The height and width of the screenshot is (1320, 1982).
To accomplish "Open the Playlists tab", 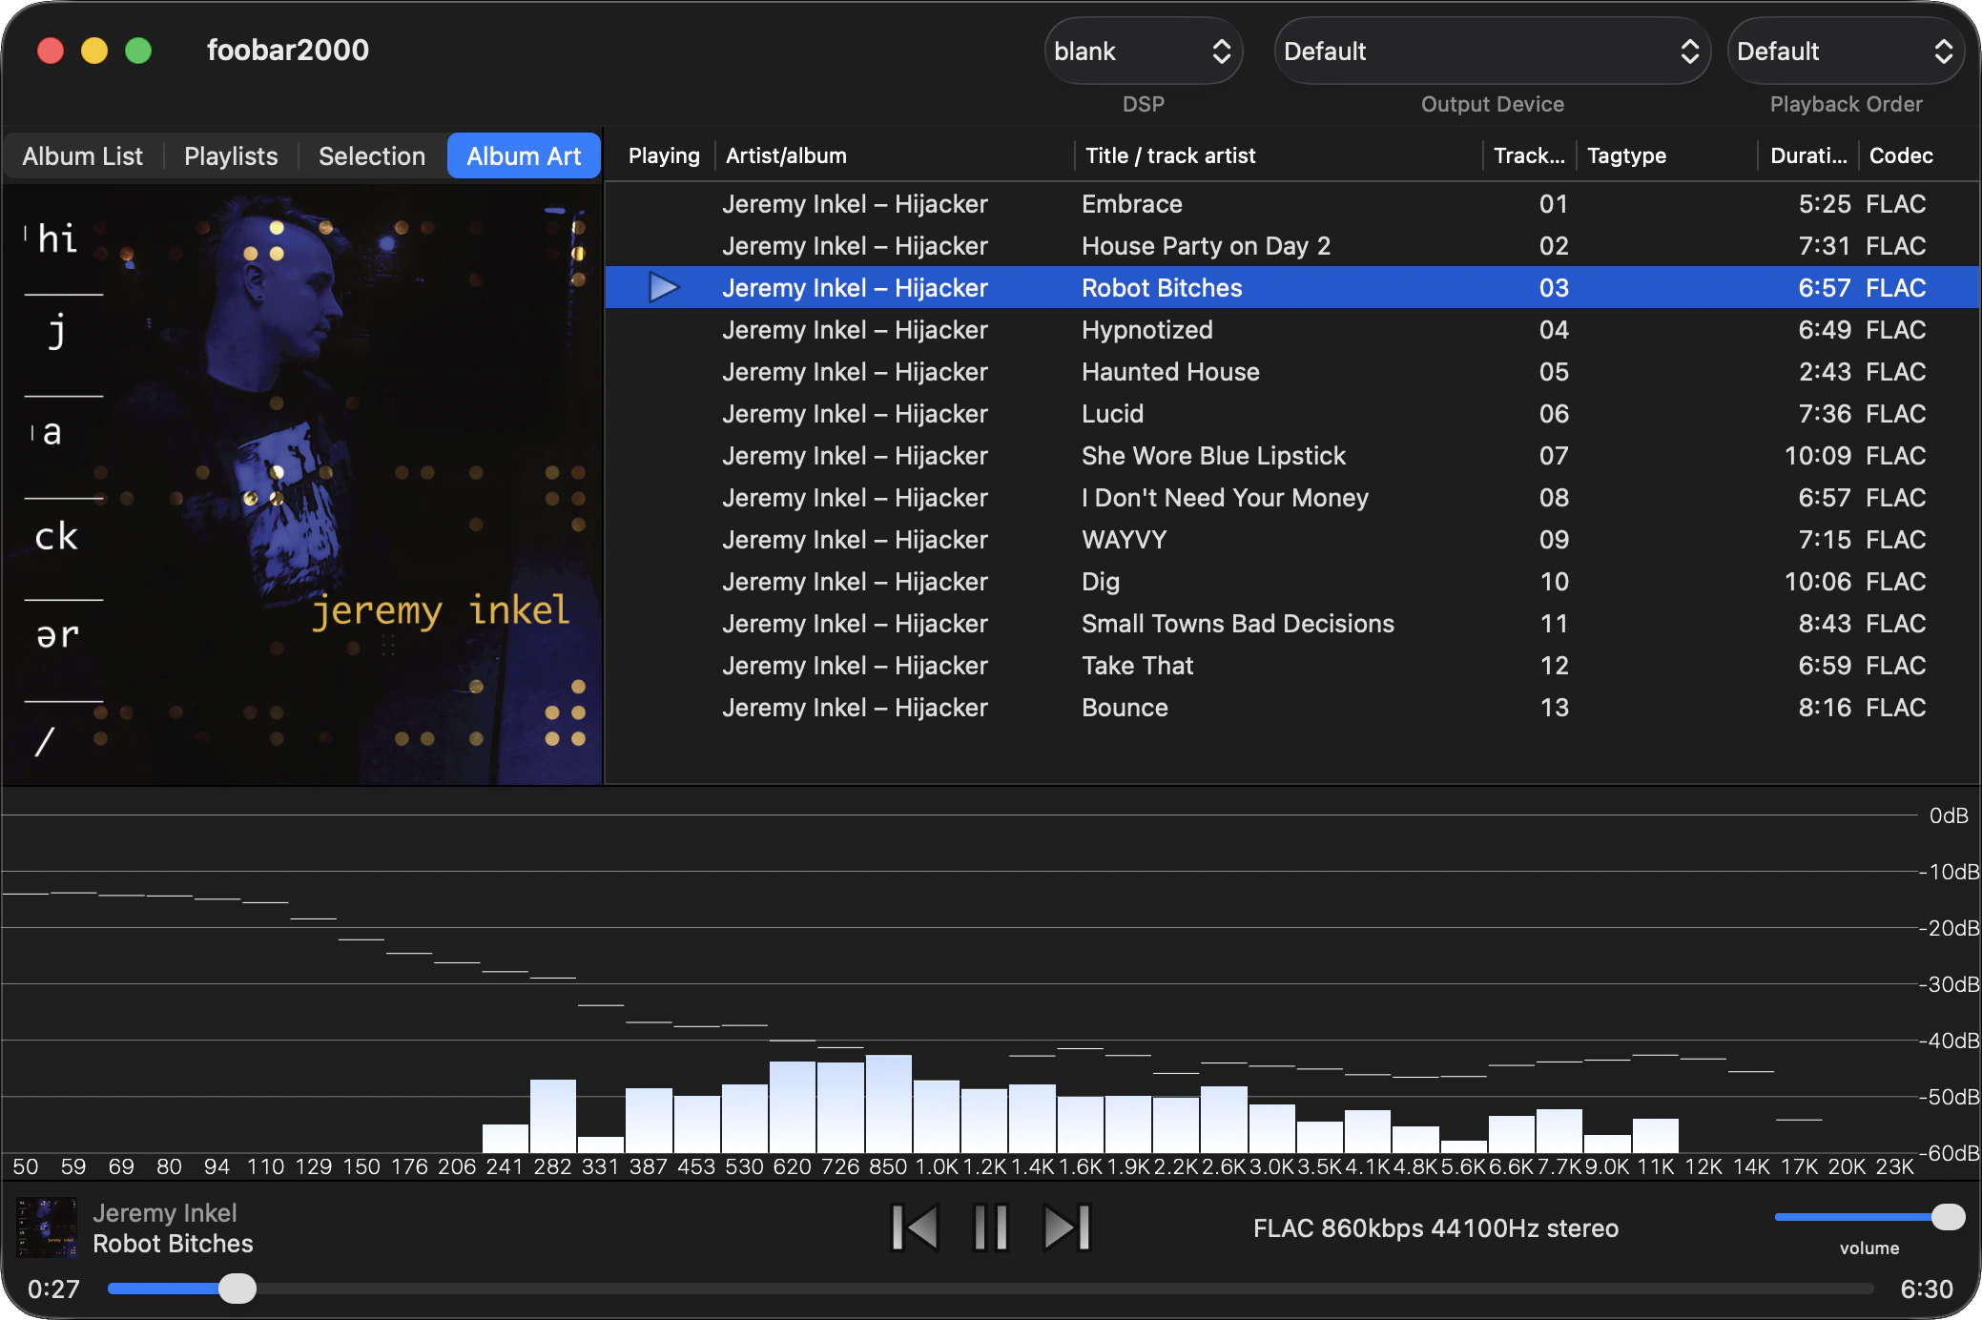I will [231, 156].
